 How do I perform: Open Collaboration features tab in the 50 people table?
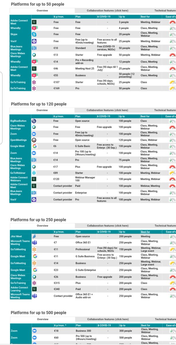[107, 11]
